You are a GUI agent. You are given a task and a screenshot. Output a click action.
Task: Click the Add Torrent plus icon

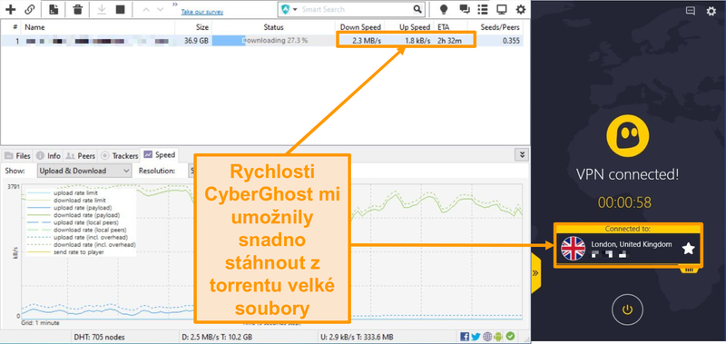tap(10, 9)
